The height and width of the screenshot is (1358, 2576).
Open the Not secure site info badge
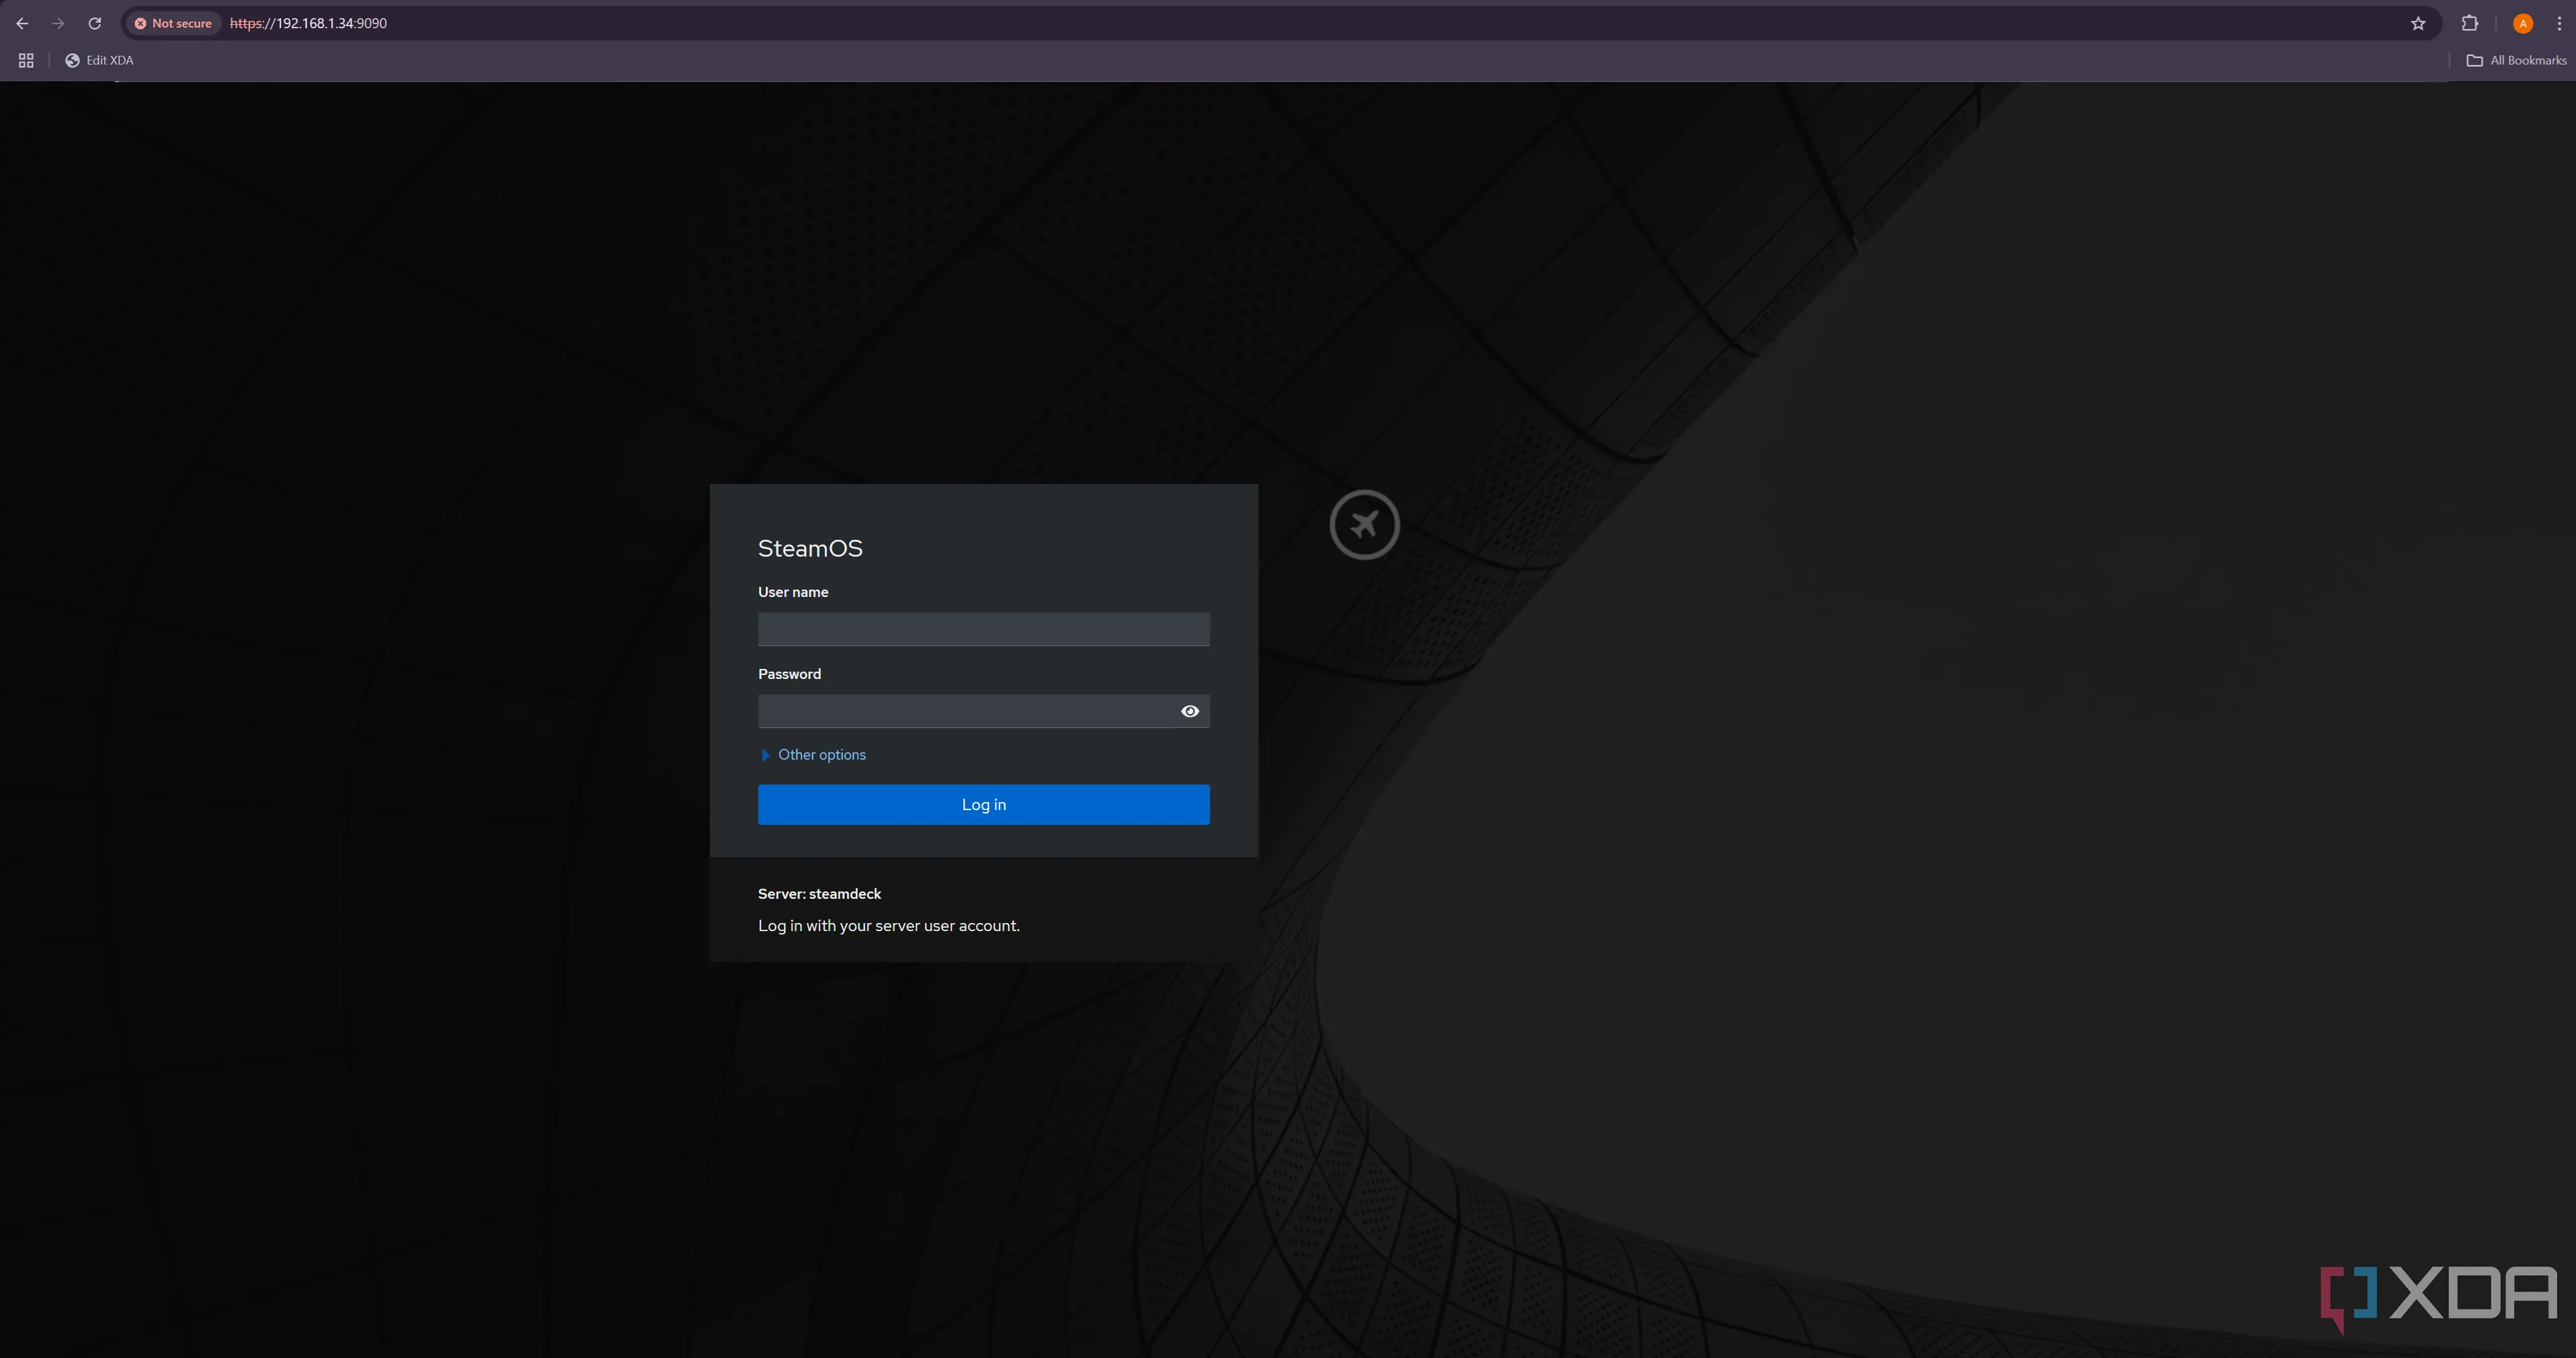coord(173,23)
